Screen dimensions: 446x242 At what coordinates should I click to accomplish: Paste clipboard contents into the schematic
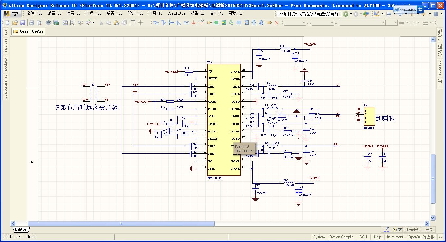116,23
